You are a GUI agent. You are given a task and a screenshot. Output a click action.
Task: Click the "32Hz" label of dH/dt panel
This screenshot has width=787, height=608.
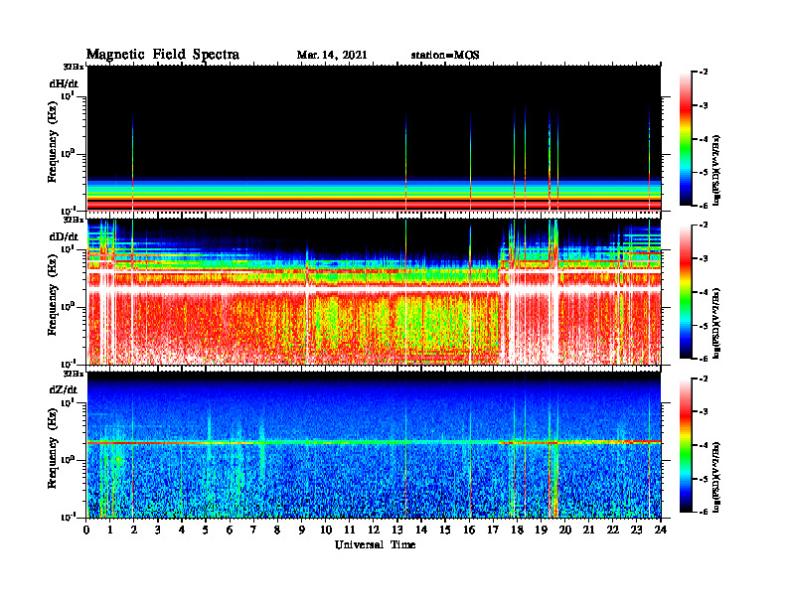[74, 67]
